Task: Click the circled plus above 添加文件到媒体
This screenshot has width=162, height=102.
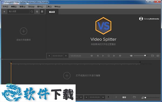Action: click(23, 31)
